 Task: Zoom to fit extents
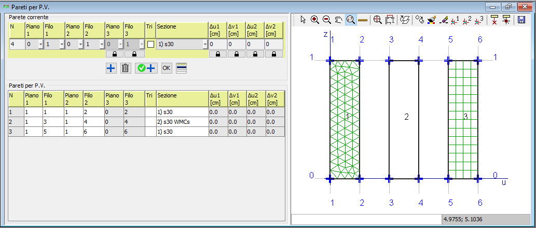pyautogui.click(x=377, y=20)
